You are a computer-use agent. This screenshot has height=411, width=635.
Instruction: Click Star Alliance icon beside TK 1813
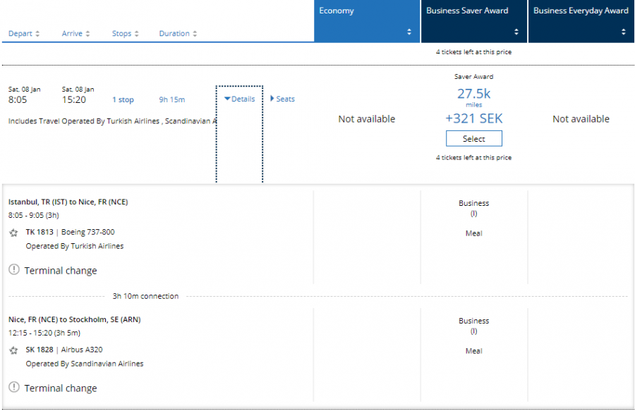[13, 232]
